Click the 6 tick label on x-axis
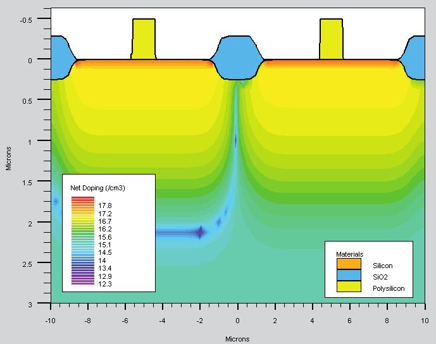Screen dimensions: 436x344 pyautogui.click(x=349, y=321)
